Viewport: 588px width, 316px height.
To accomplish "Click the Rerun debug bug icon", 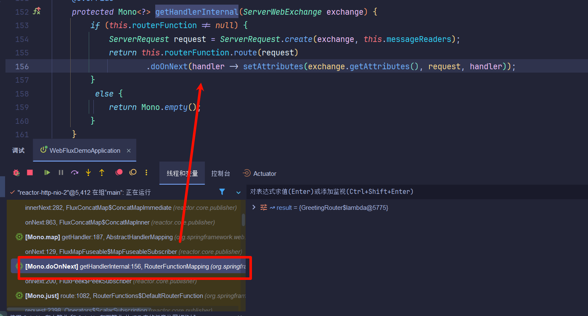I will pyautogui.click(x=16, y=172).
